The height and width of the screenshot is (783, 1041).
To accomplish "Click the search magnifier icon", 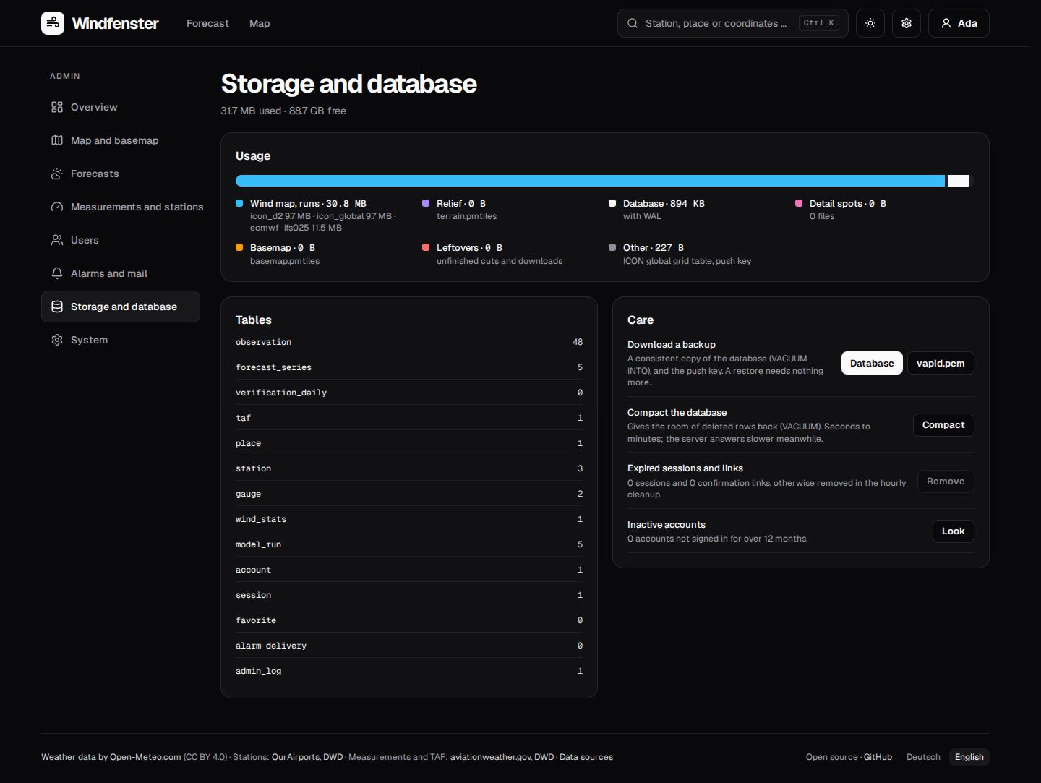I will [633, 23].
